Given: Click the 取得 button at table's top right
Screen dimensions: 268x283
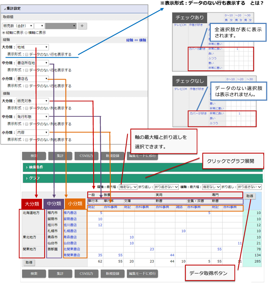Looking at the screenshot, I should tap(250, 196).
